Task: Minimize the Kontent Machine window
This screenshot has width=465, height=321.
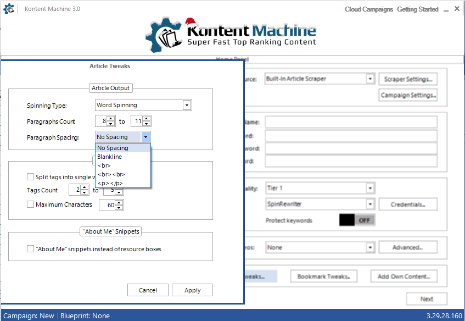Action: (x=446, y=9)
